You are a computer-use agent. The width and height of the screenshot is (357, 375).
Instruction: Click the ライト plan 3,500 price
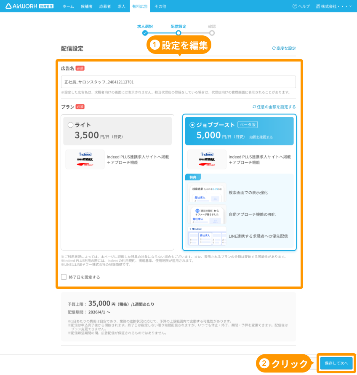coord(86,135)
